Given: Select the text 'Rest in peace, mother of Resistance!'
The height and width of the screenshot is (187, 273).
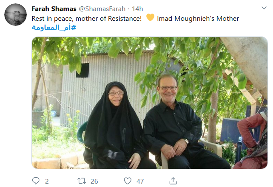Looking at the screenshot, I should [x=87, y=19].
